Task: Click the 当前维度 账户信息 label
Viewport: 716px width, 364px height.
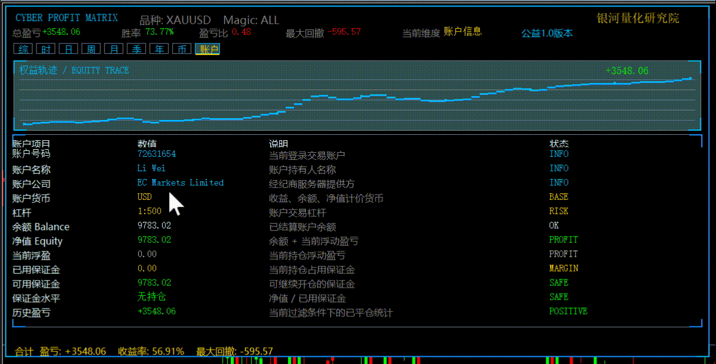Action: (x=442, y=32)
